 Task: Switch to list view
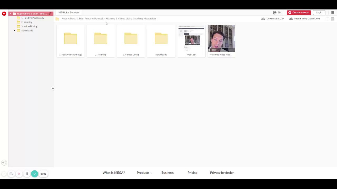click(x=327, y=19)
